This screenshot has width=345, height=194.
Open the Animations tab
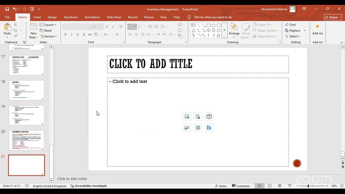(92, 17)
